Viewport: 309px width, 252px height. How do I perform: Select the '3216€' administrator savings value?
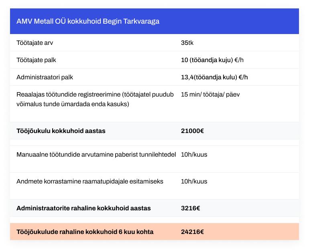pyautogui.click(x=190, y=208)
